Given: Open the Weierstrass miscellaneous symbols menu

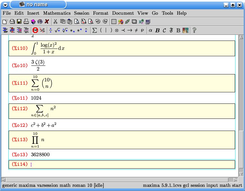Looking at the screenshot, I should tap(142, 30).
